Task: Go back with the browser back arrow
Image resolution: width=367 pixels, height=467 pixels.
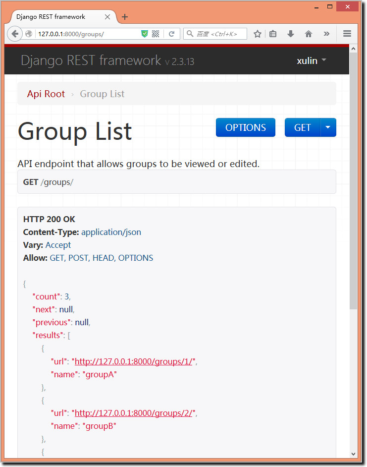Action: click(x=15, y=34)
